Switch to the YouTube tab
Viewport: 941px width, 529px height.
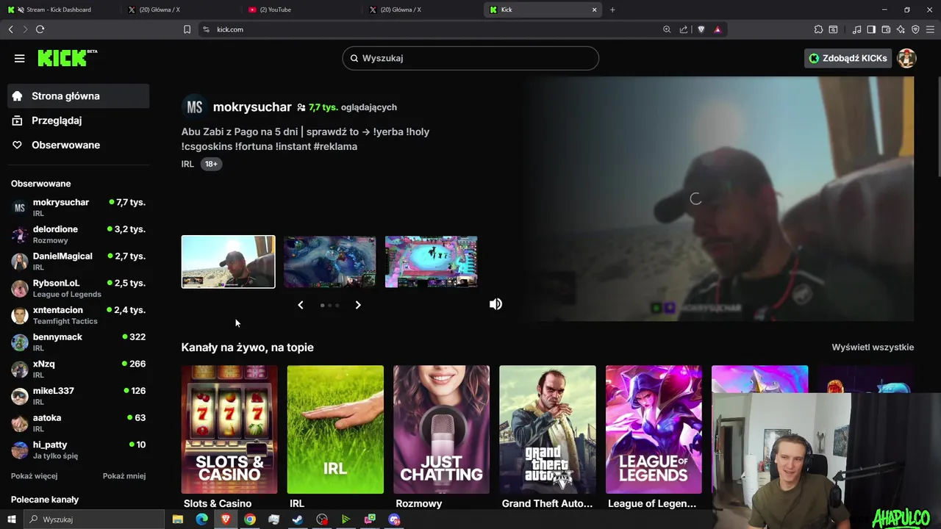(x=301, y=10)
